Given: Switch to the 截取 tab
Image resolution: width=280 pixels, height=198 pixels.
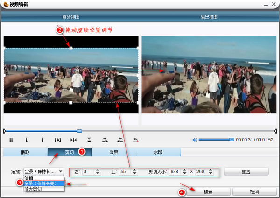Looking at the screenshot, I should point(25,152).
